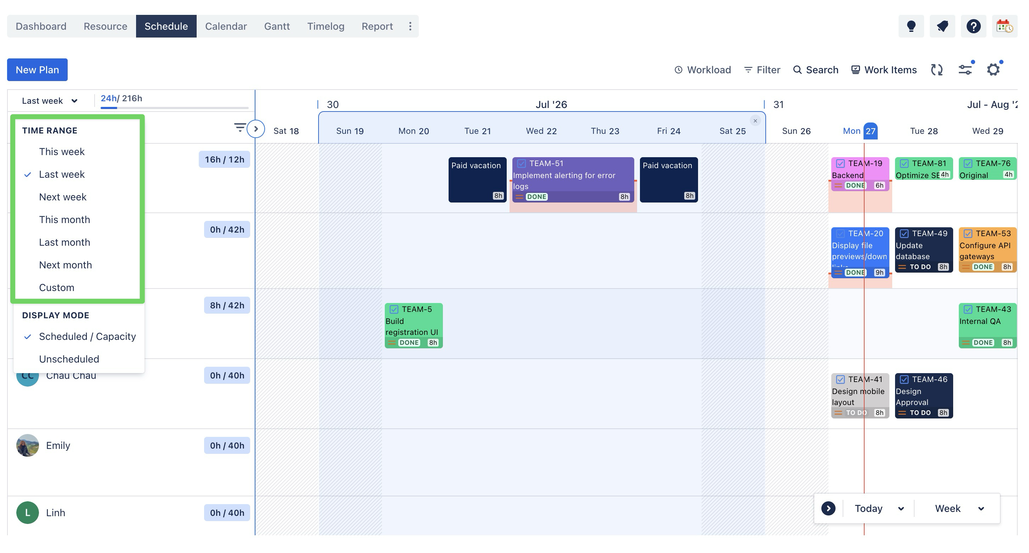Open the Work Items panel
The height and width of the screenshot is (553, 1029).
(884, 70)
